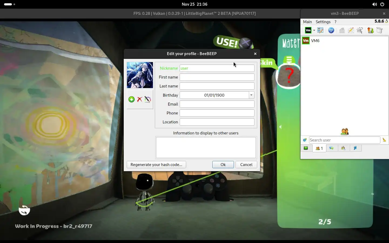Click the Search user field
Screen dimensions: 389x243
(345, 140)
